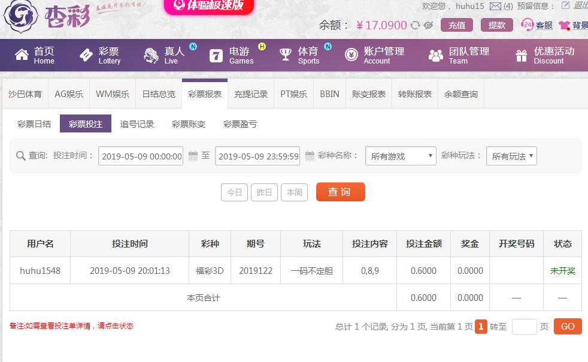588x362 pixels.
Task: Click the bet content 0,8,9 cell
Action: [370, 271]
